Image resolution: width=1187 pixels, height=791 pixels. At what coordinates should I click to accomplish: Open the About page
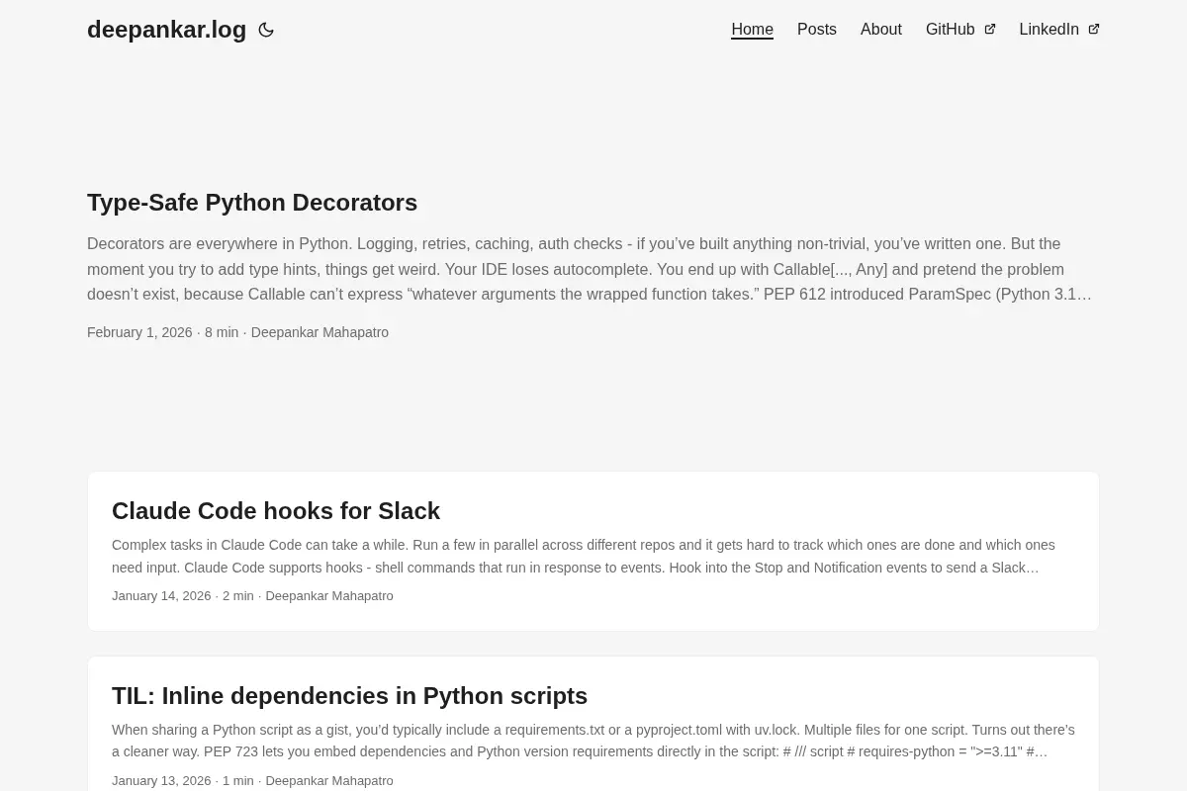[x=881, y=30]
